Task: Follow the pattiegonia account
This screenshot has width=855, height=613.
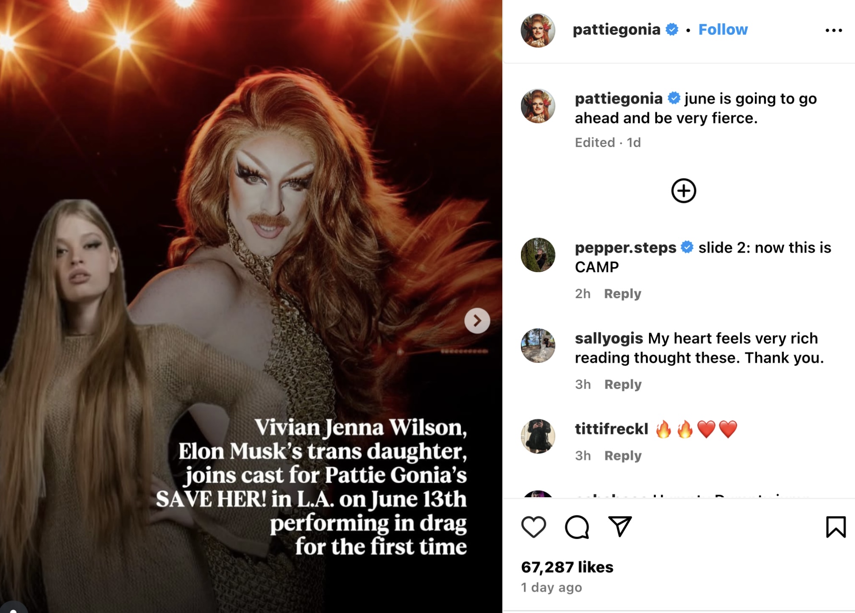Action: 723,30
